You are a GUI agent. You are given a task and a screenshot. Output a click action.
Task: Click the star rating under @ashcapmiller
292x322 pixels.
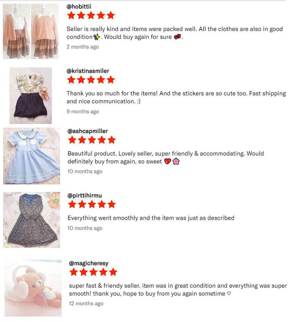click(92, 140)
